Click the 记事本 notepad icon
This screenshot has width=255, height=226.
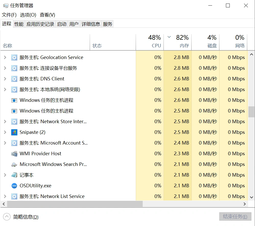(14, 175)
